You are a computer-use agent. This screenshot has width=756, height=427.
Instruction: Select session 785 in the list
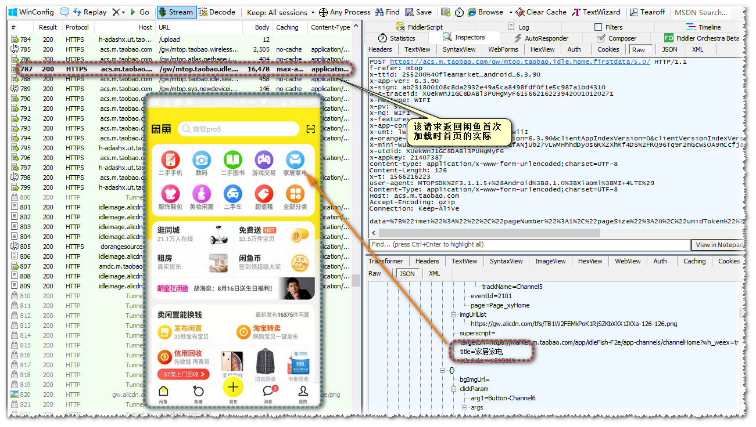180,49
